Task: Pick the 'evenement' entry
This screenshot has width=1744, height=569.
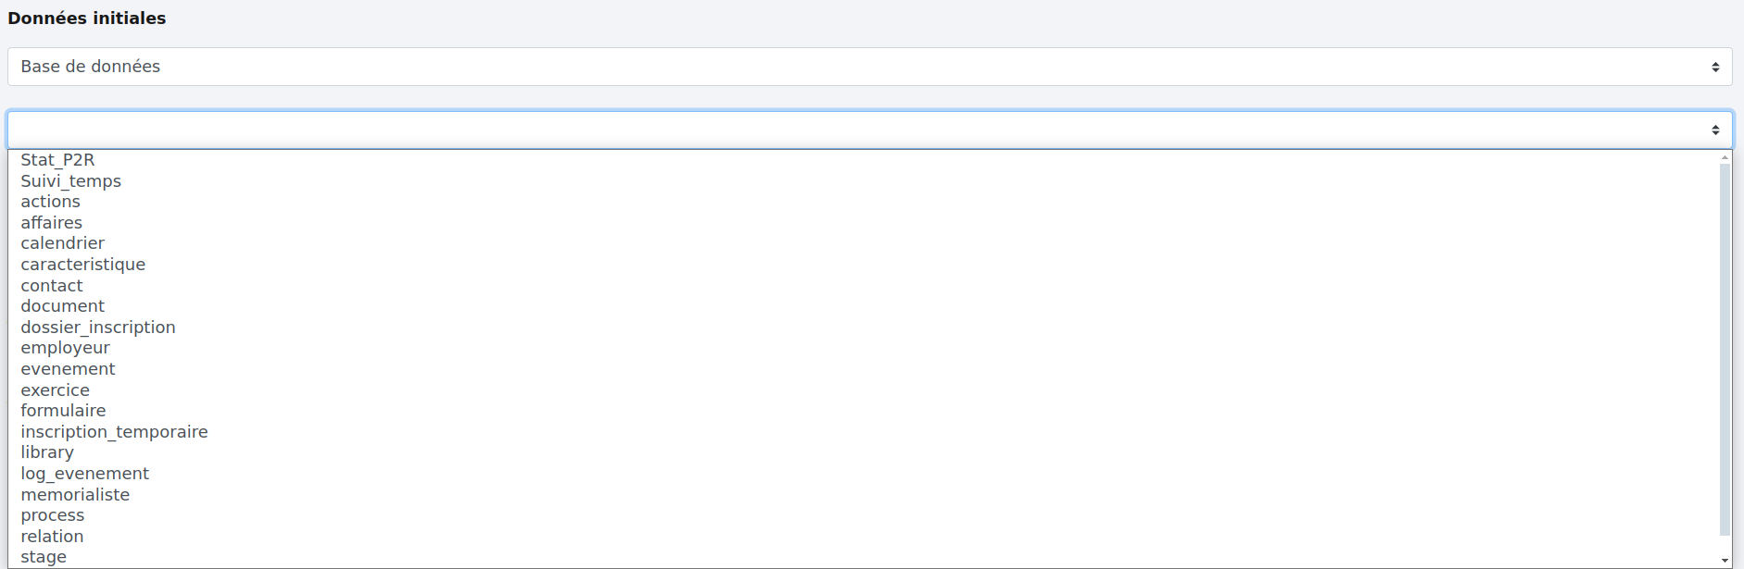Action: click(x=68, y=369)
